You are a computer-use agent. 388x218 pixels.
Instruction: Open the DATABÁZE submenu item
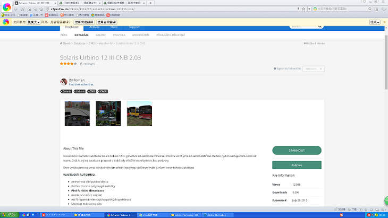tap(81, 35)
